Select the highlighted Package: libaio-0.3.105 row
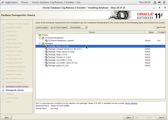The width and height of the screenshot is (168, 120). point(100,46)
